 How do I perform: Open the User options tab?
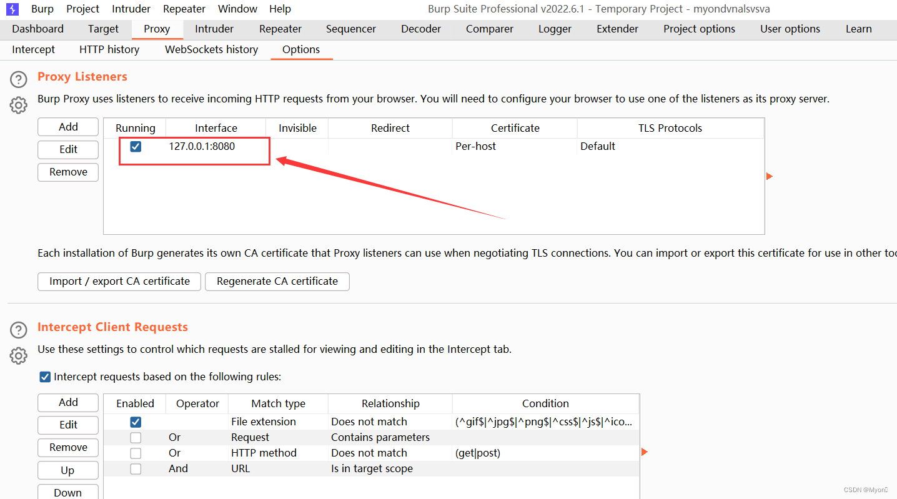(790, 29)
